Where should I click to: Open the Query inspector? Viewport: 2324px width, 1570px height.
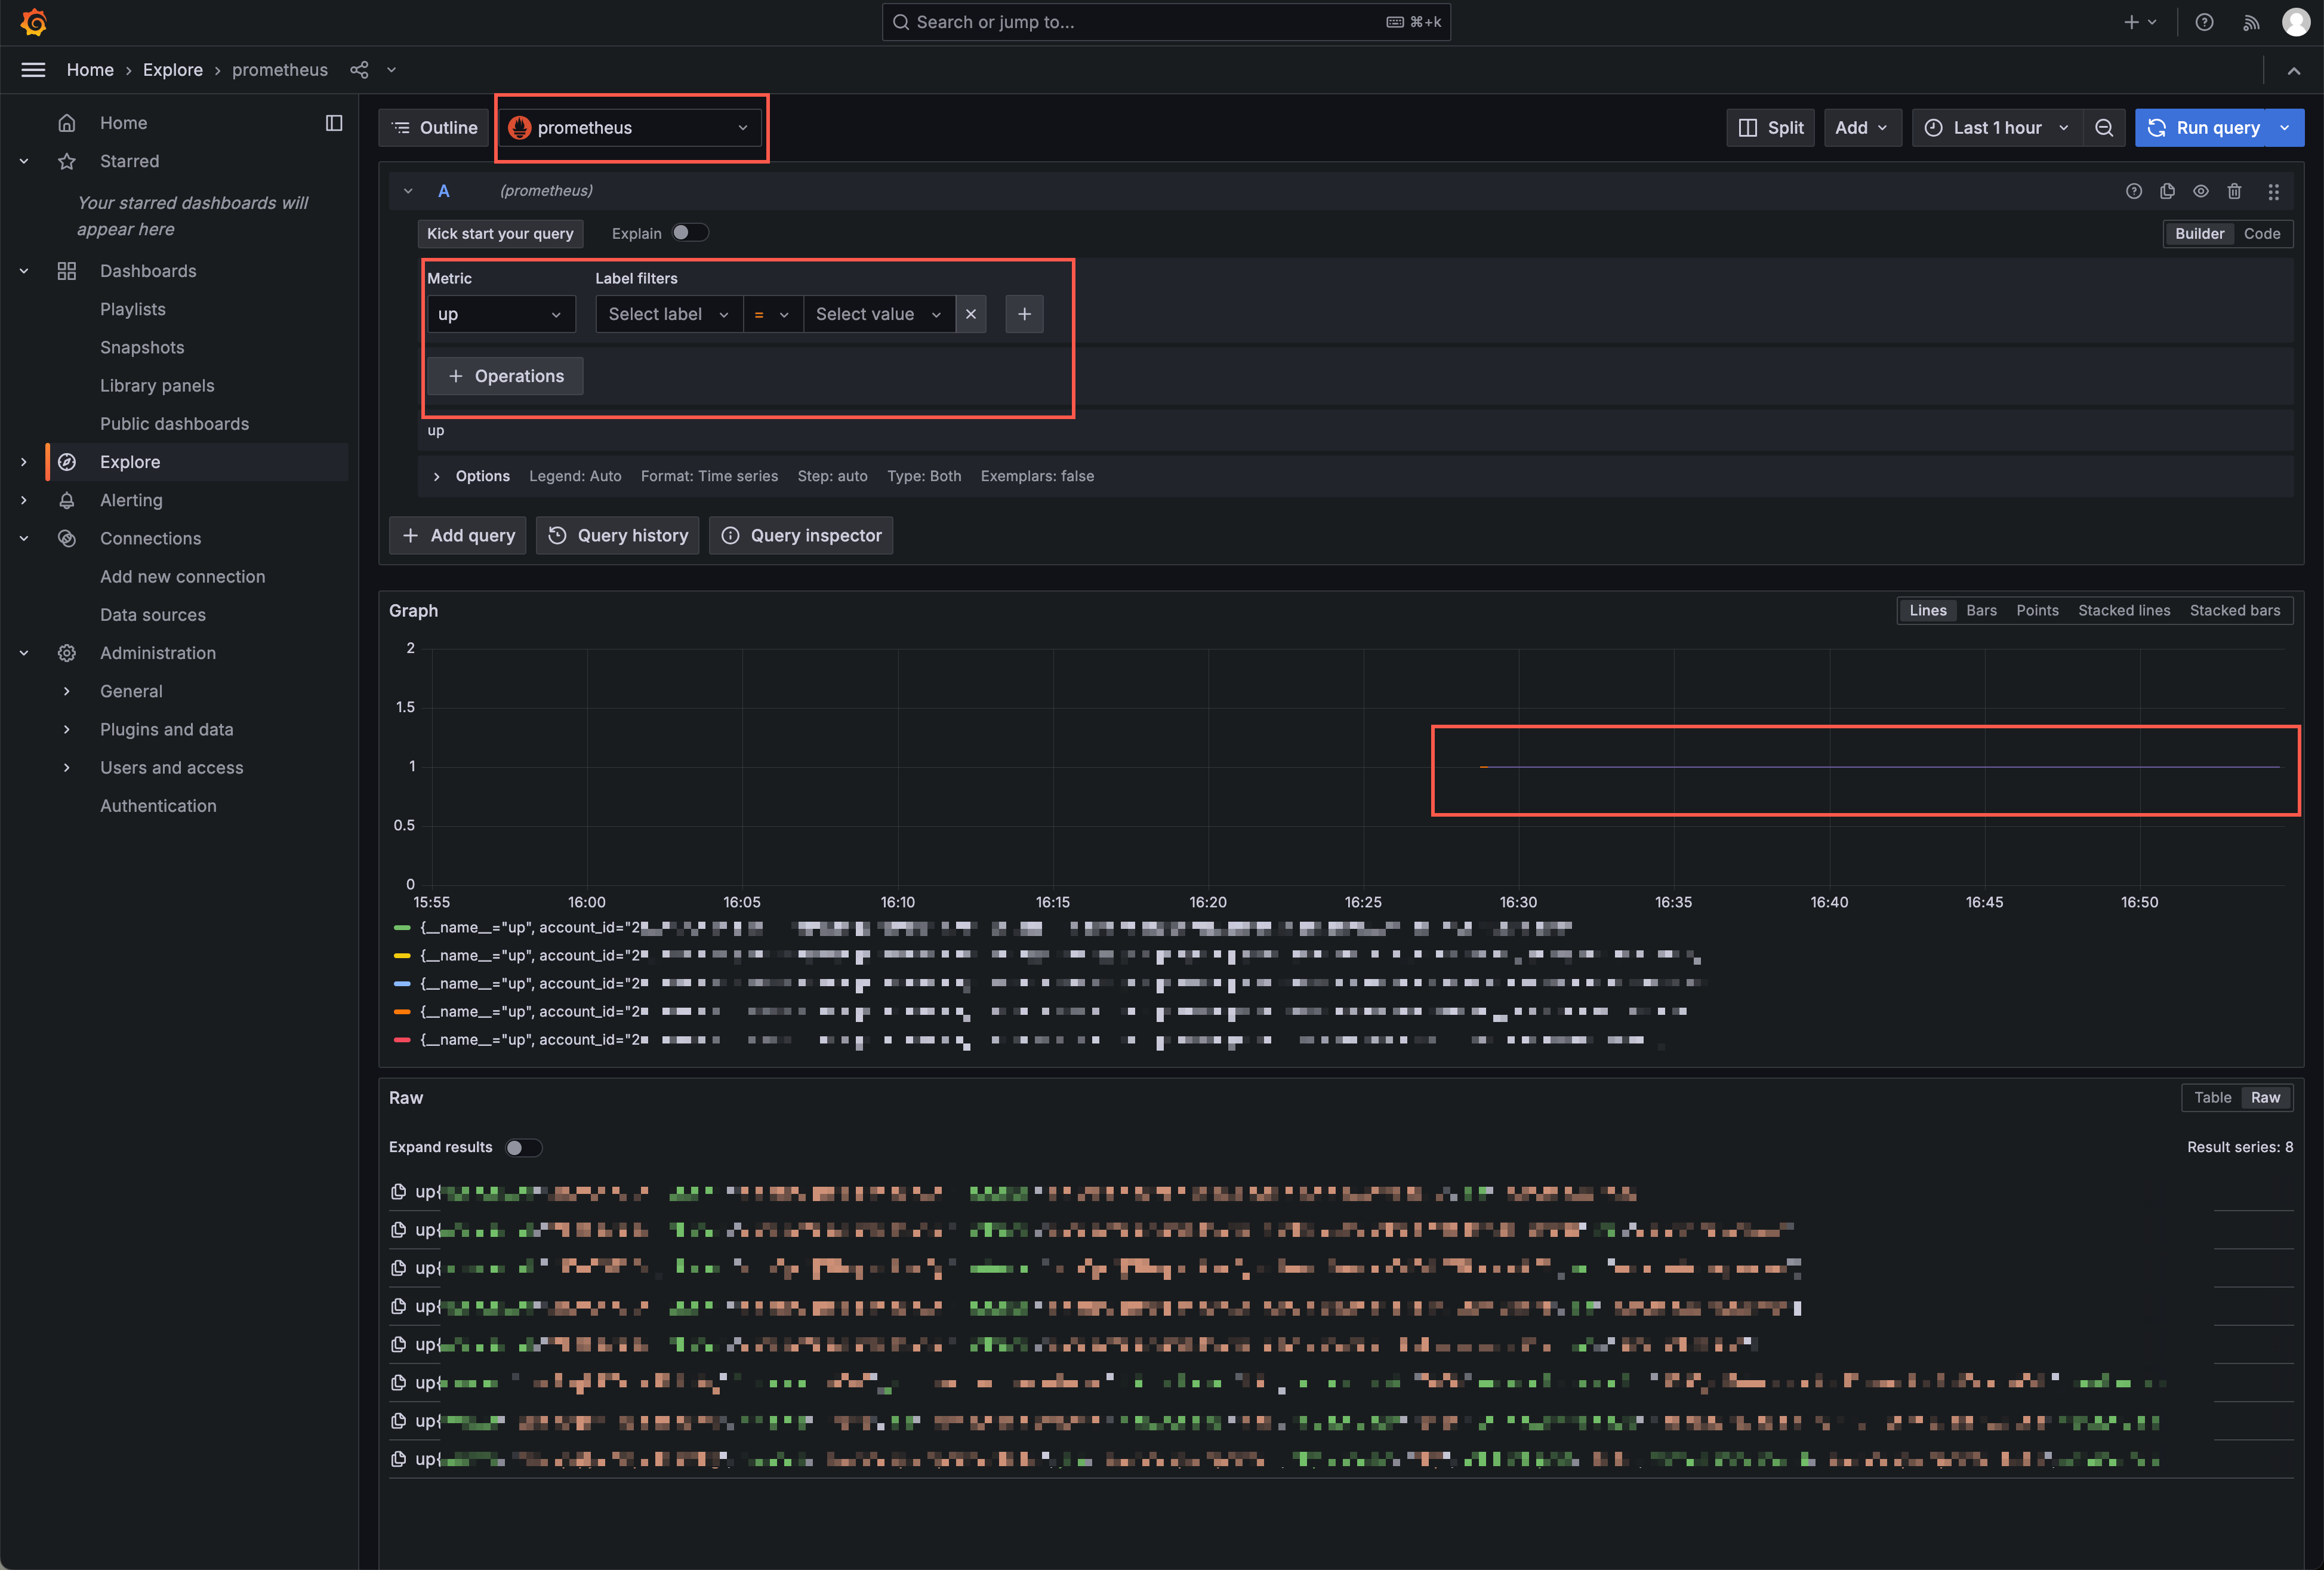(x=800, y=536)
